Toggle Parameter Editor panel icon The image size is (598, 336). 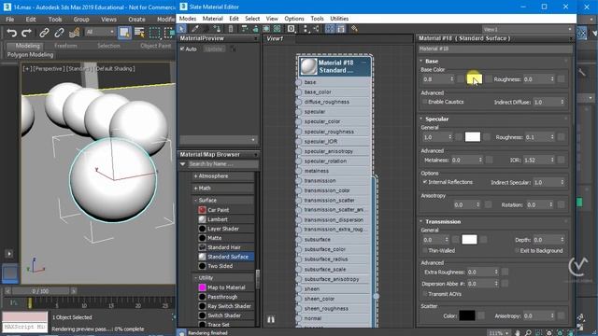[x=341, y=29]
